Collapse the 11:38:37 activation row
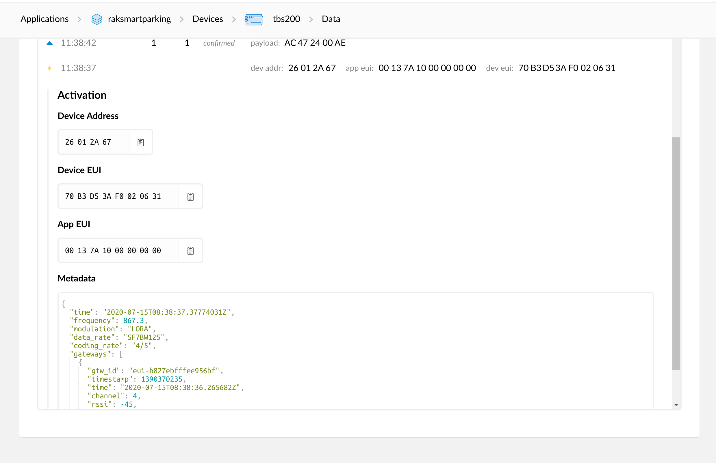This screenshot has width=716, height=463. [355, 68]
